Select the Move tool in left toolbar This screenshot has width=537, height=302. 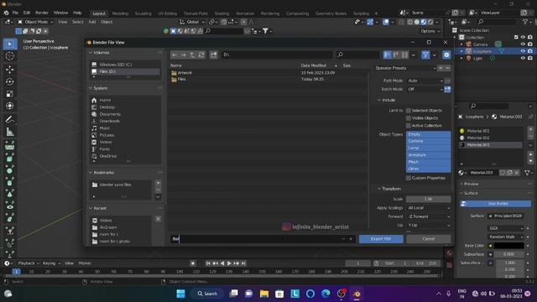[x=9, y=70]
